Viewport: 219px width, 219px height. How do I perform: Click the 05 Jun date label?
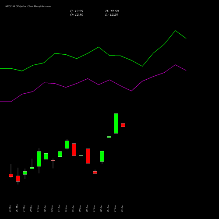[66, 208]
